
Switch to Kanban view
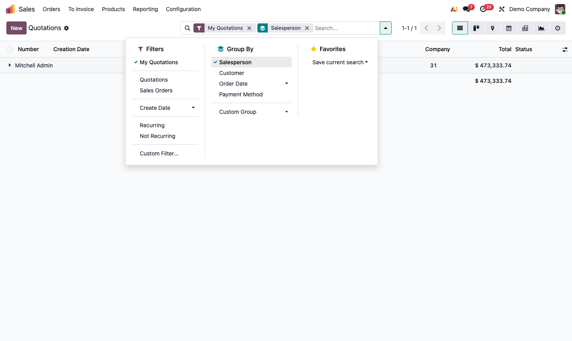coord(476,28)
